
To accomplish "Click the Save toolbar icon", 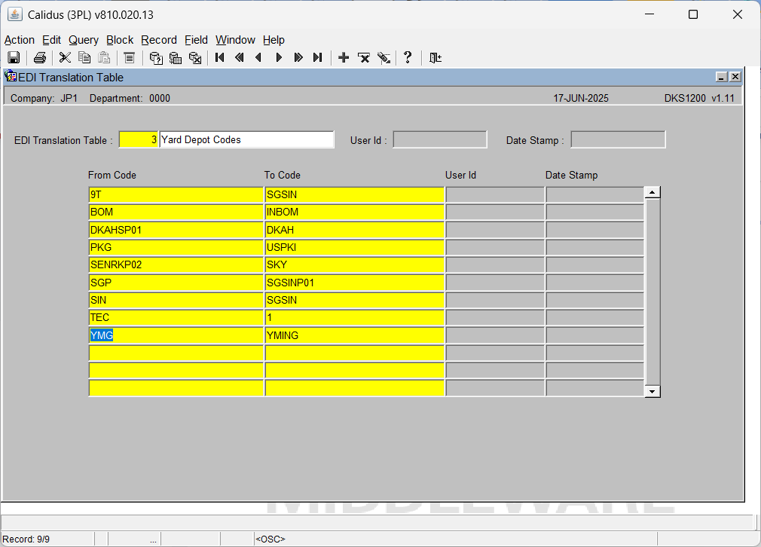I will [14, 58].
